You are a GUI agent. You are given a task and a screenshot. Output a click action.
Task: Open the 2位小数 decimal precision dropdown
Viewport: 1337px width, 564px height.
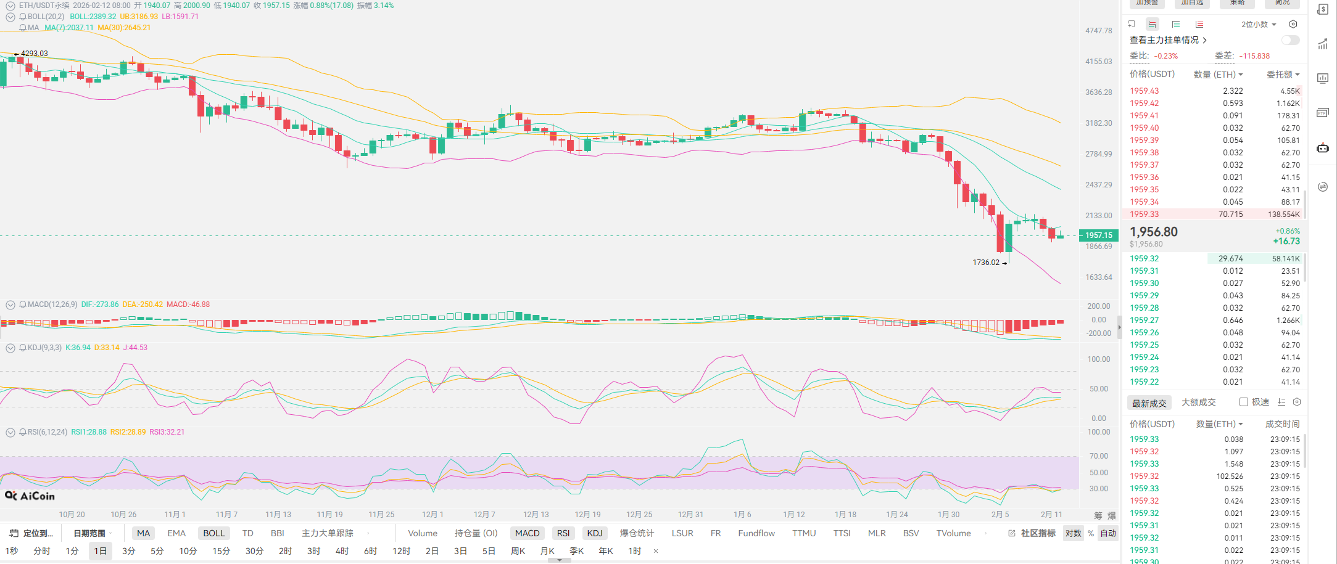[x=1259, y=25]
